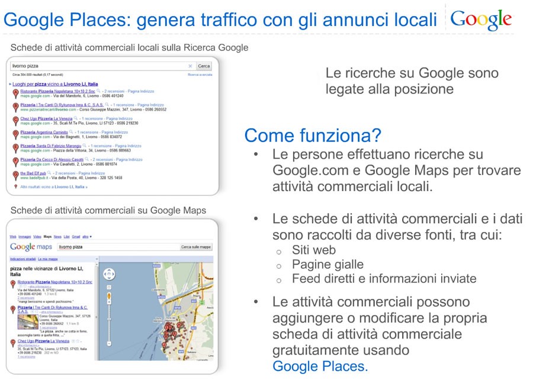Screen dimensions: 533x387
Task: Click magnifier icon next to Pizzeria Da Cecco
Action: (86, 159)
